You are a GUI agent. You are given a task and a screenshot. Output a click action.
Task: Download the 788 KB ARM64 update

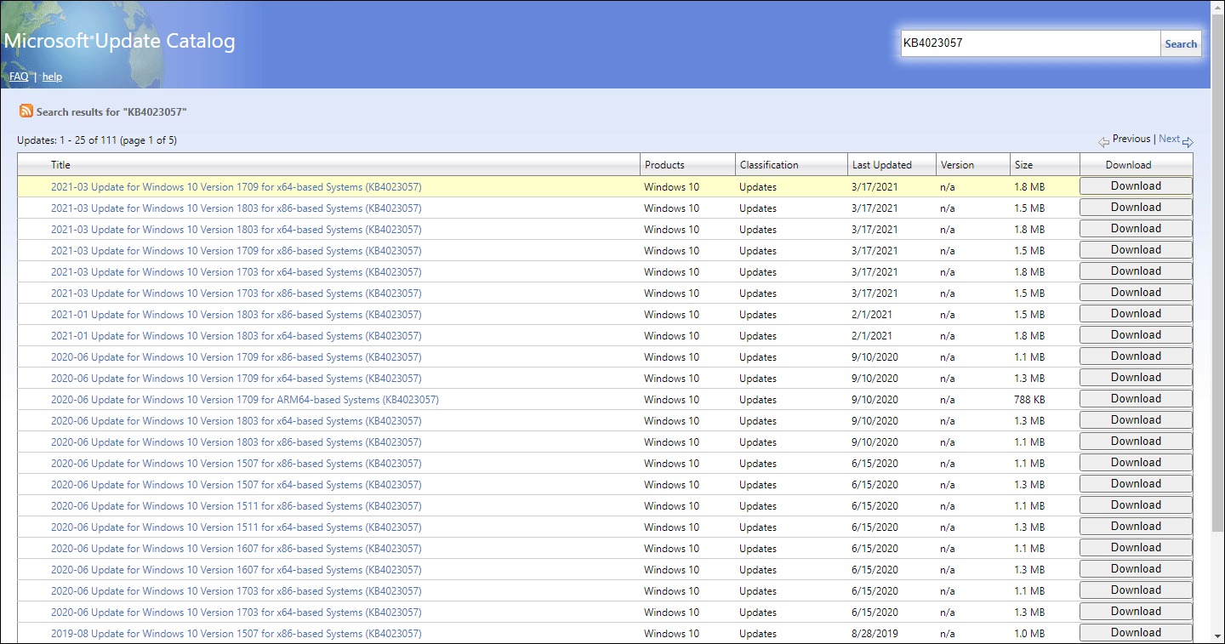point(1136,399)
